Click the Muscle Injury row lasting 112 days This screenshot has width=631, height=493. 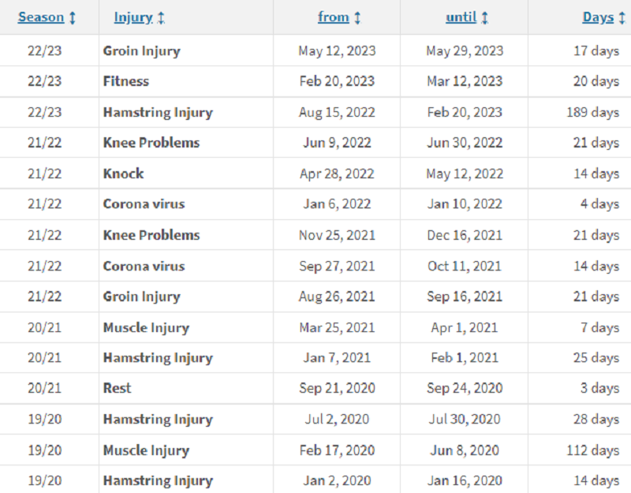[x=315, y=450]
